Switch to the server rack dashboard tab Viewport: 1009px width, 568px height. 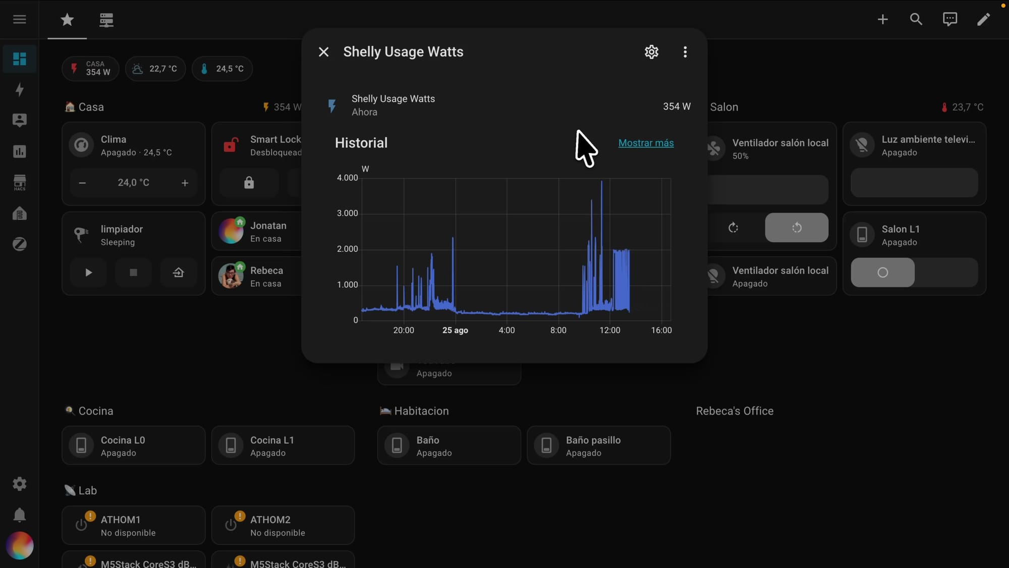pyautogui.click(x=106, y=20)
